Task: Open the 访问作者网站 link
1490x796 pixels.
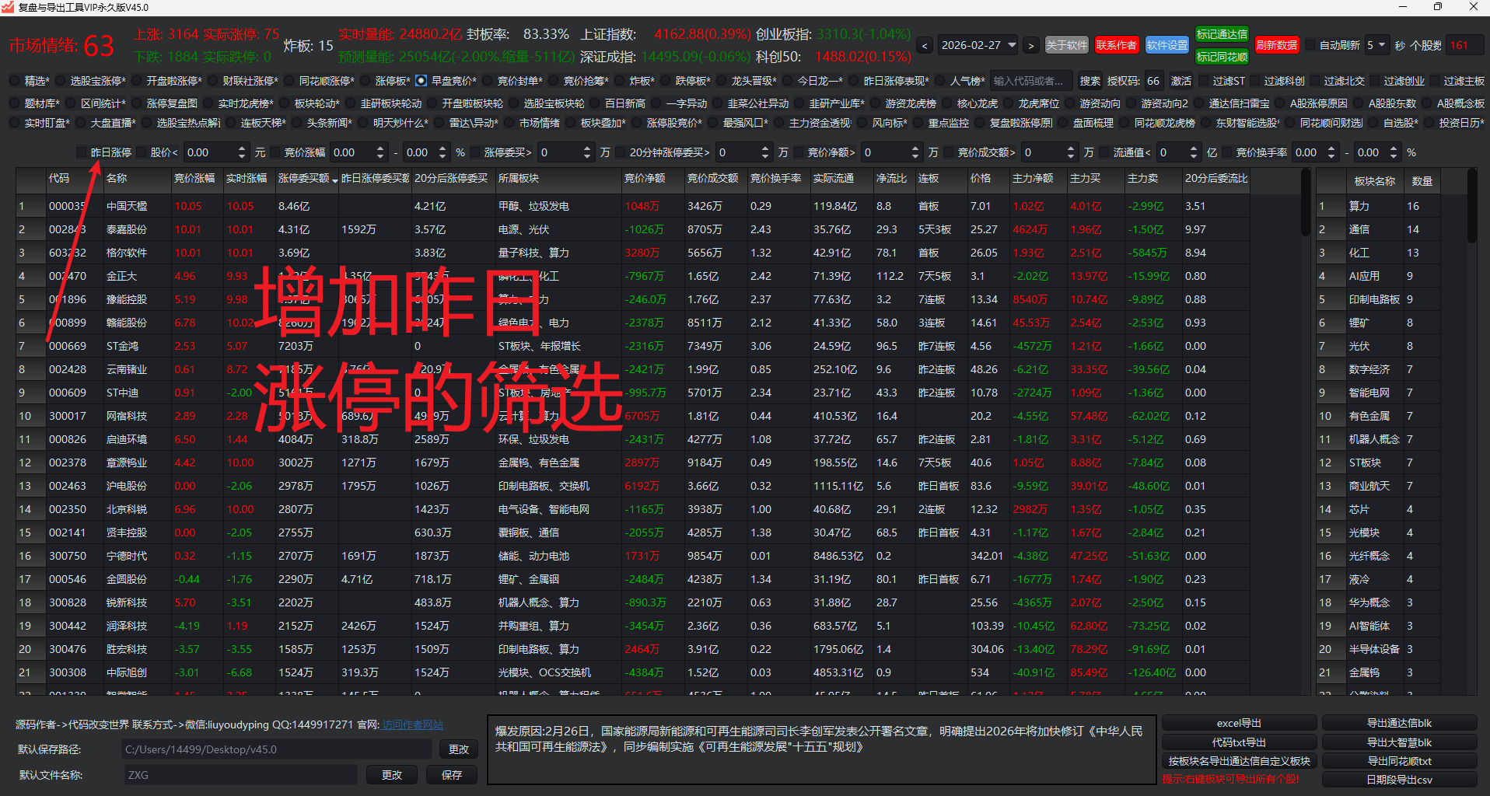Action: pyautogui.click(x=412, y=724)
